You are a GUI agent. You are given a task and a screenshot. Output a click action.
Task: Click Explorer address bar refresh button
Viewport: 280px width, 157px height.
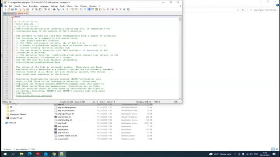coord(242,10)
